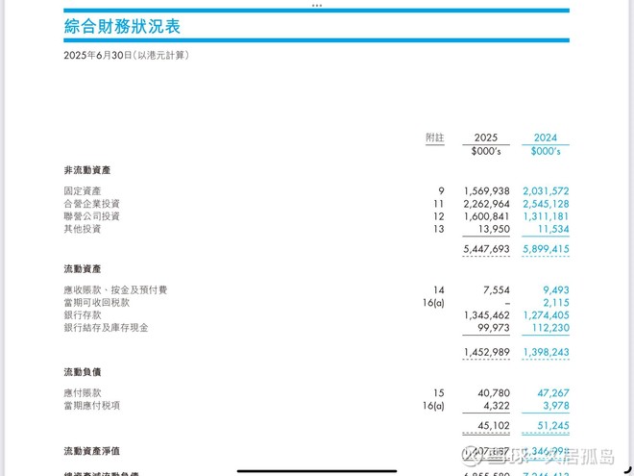The height and width of the screenshot is (476, 634).
Task: Select 固定資產 2025 value 1,569,938
Action: [x=486, y=190]
